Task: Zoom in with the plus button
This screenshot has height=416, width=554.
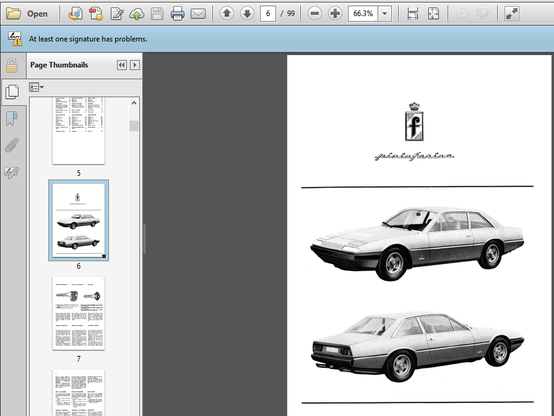Action: [335, 14]
